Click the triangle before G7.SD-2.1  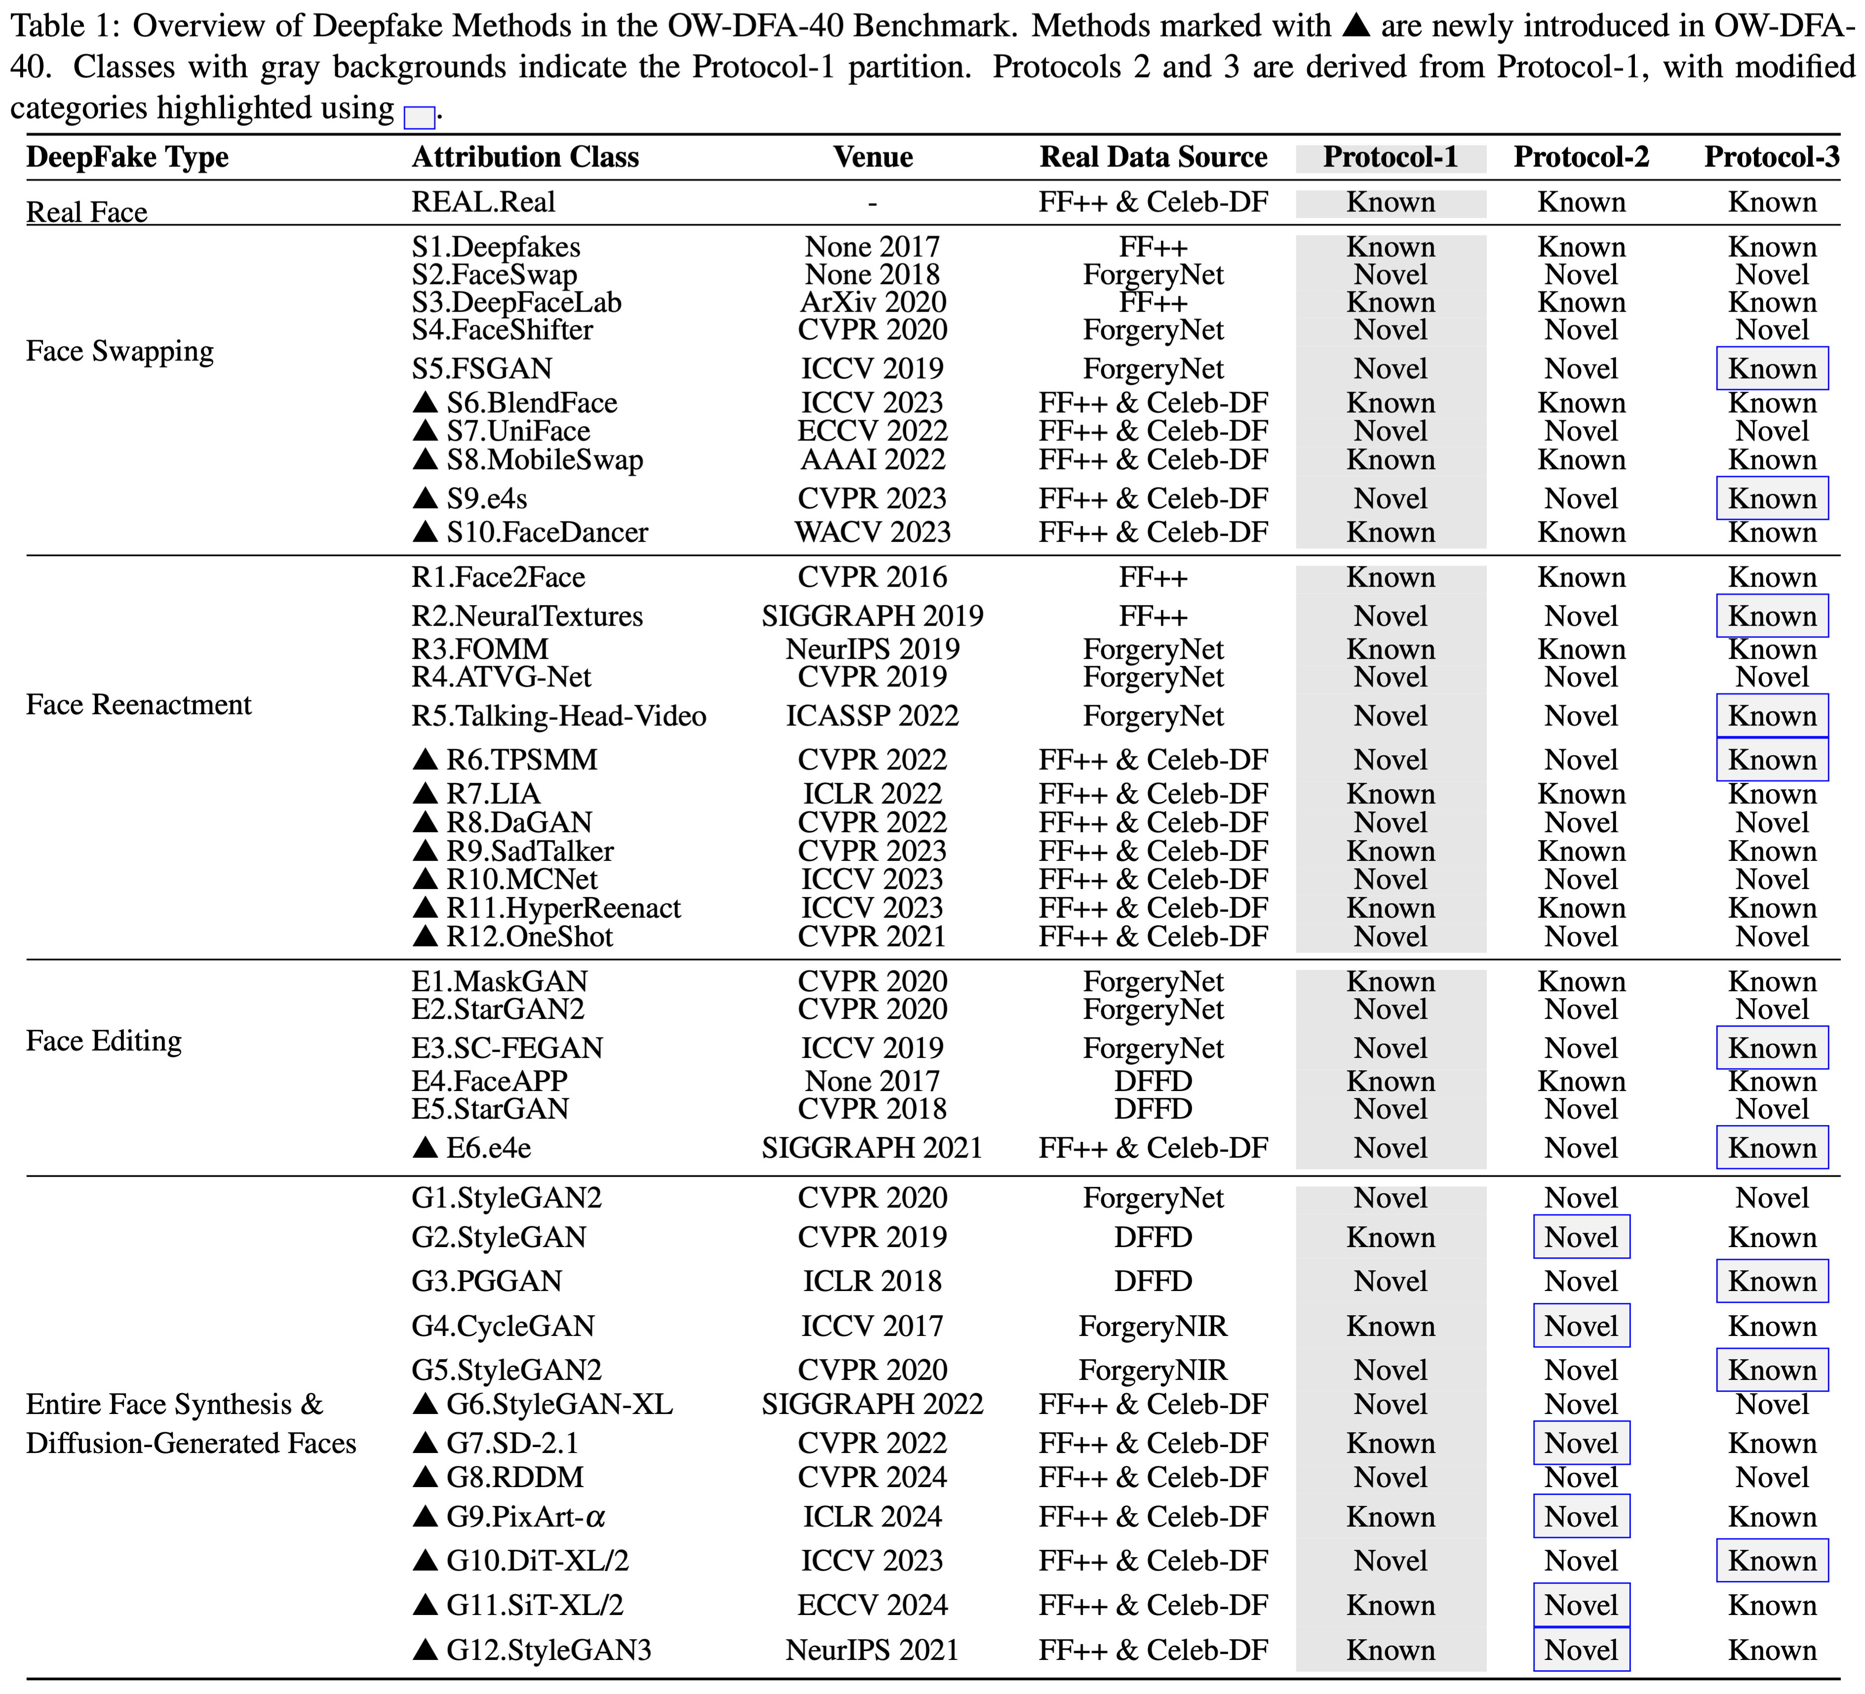click(x=425, y=1442)
